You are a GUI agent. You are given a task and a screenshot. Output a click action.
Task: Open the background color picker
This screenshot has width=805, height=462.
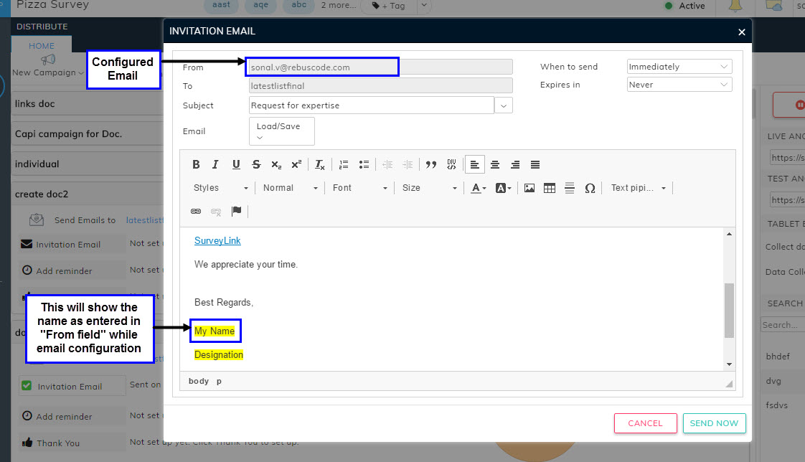503,188
